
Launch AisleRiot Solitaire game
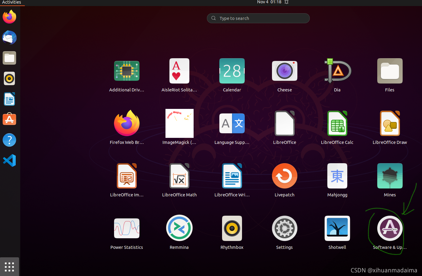tap(179, 71)
